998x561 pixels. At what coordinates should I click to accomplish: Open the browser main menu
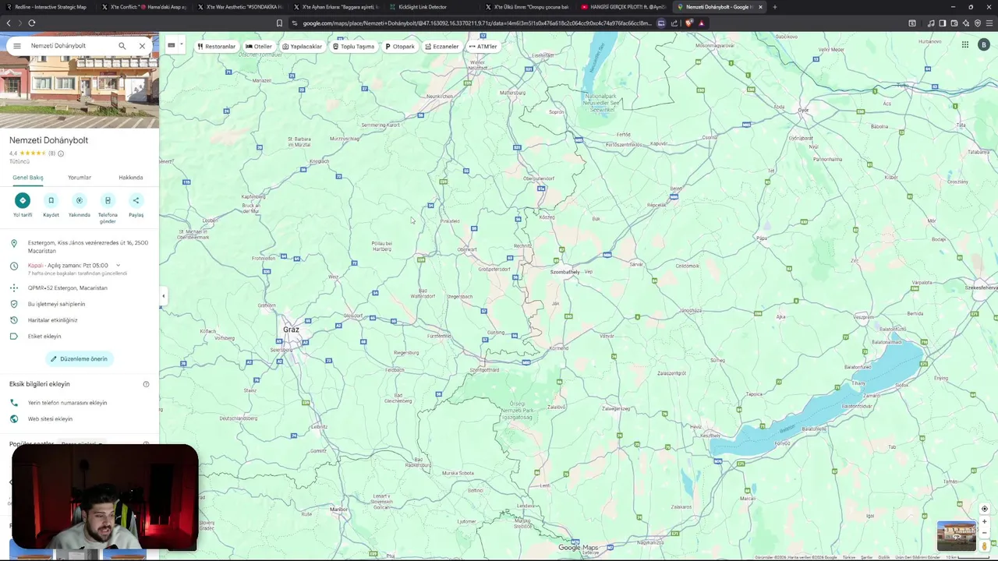989,23
